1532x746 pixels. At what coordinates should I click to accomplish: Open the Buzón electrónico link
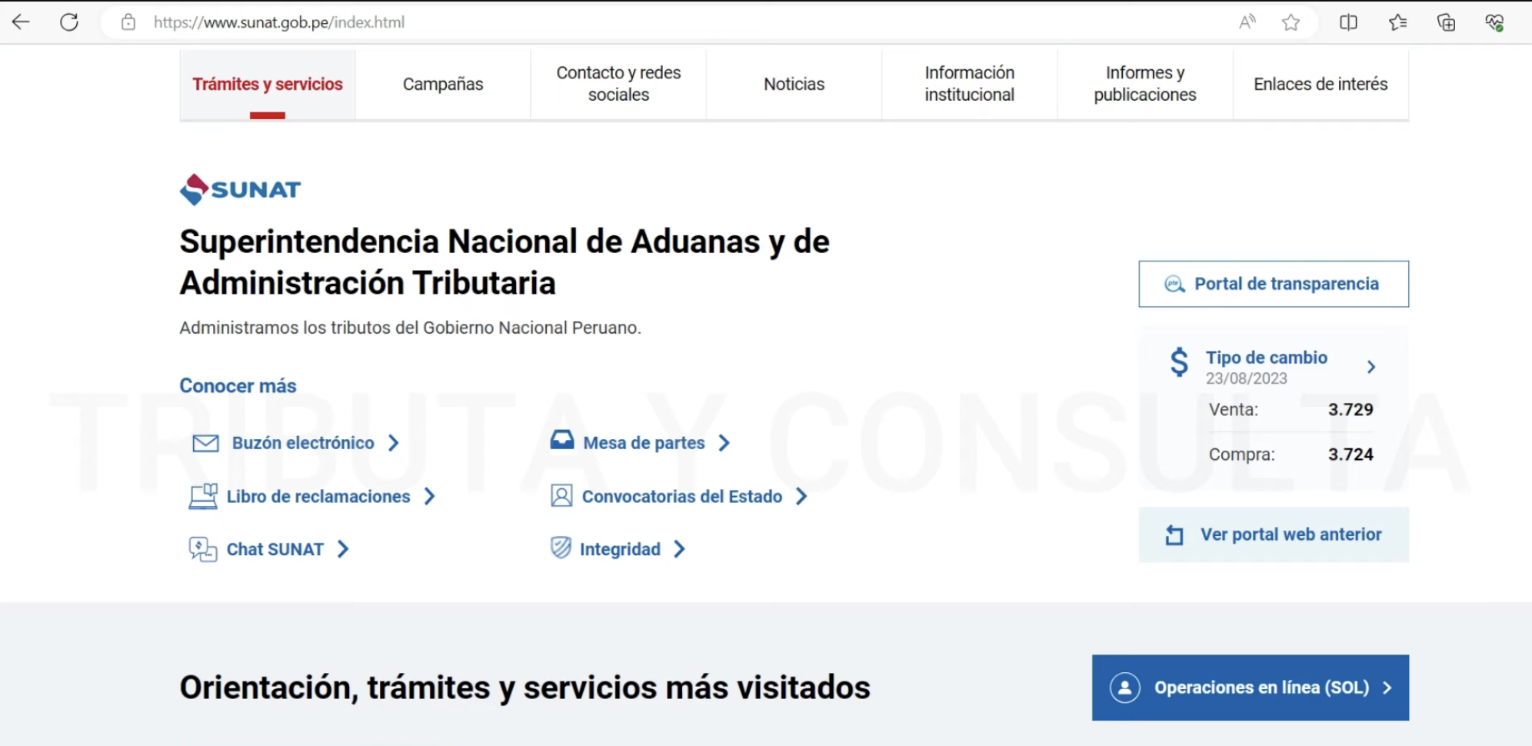pos(303,443)
